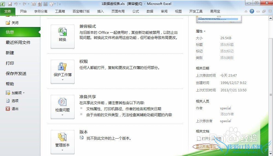Viewport: 273px width, 156px height.
Task: Click the special value beside 上次修改者
Action: point(226,121)
